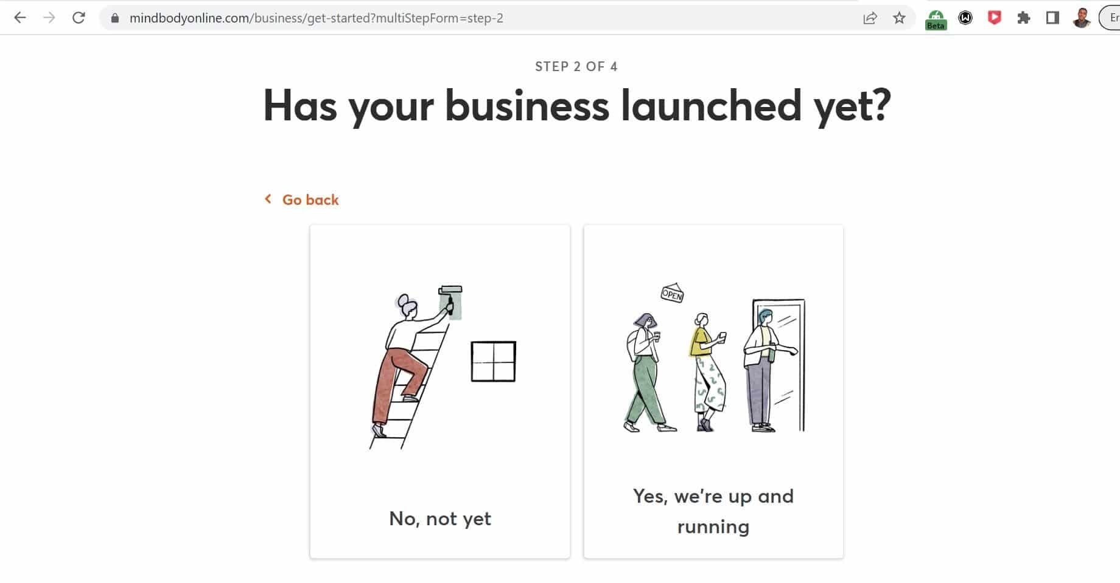Viewport: 1120px width, 583px height.
Task: Open the red shield extension icon
Action: click(x=995, y=18)
